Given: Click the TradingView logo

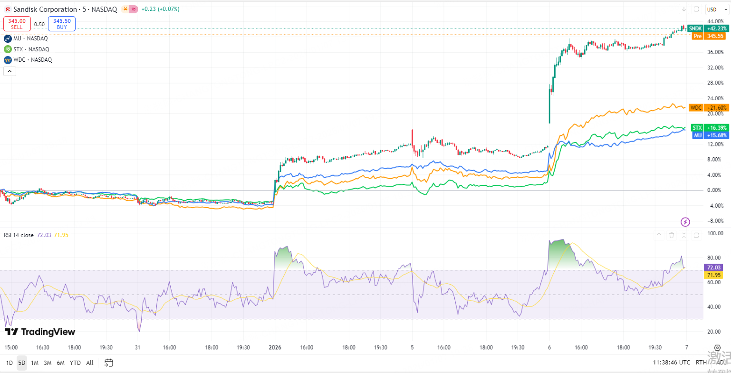Looking at the screenshot, I should pyautogui.click(x=40, y=332).
